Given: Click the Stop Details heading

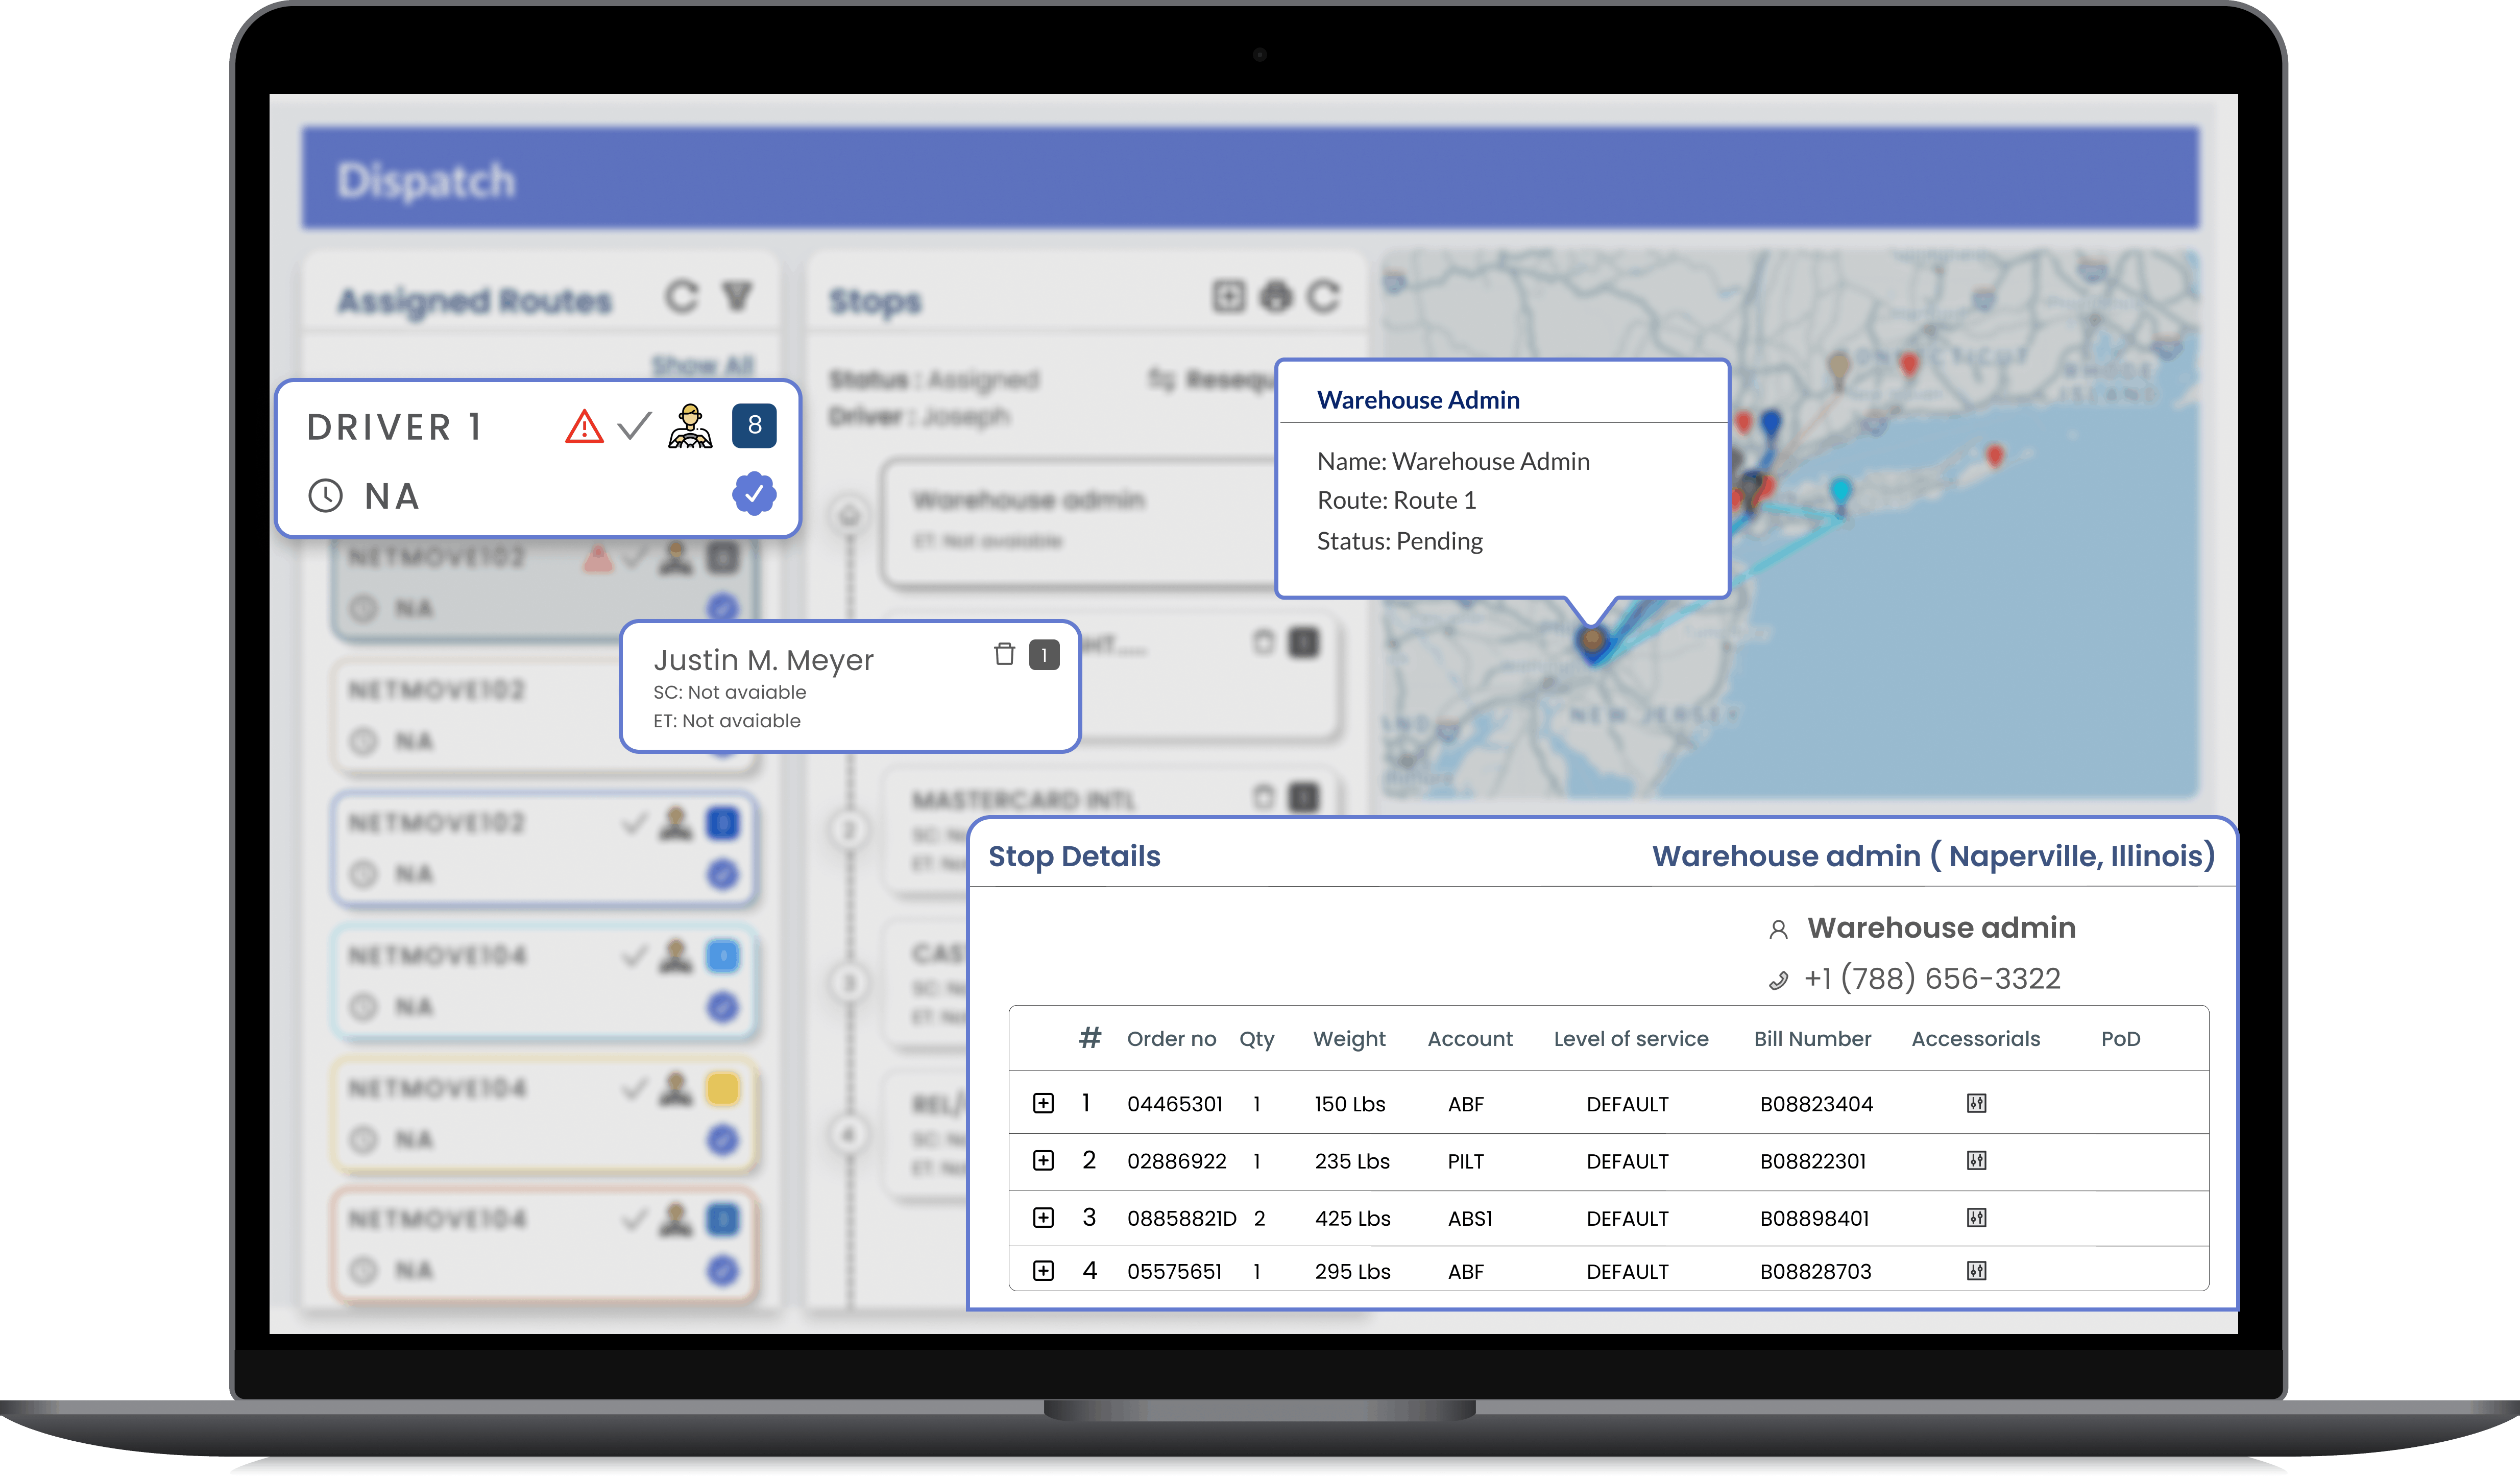Looking at the screenshot, I should pos(1074,855).
